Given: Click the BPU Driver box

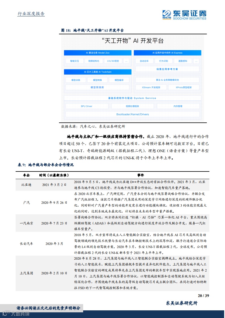Looking at the screenshot, I should (87, 106).
